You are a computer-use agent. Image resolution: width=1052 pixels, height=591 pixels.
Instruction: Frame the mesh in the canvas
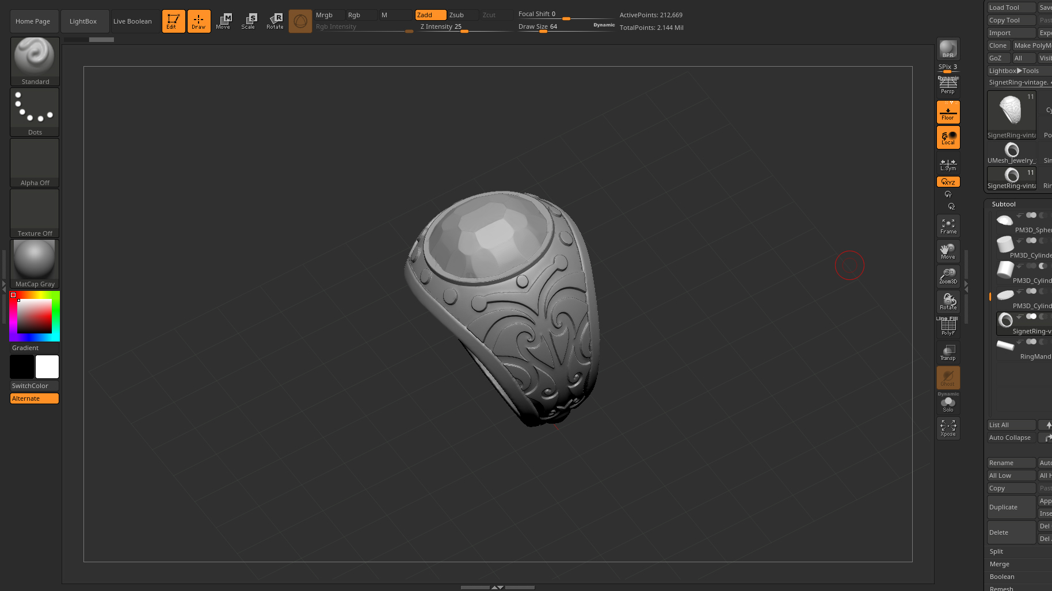948,226
